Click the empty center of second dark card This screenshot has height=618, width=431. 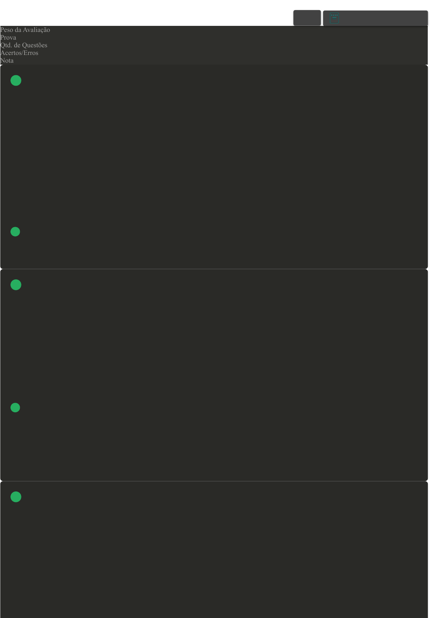click(214, 375)
